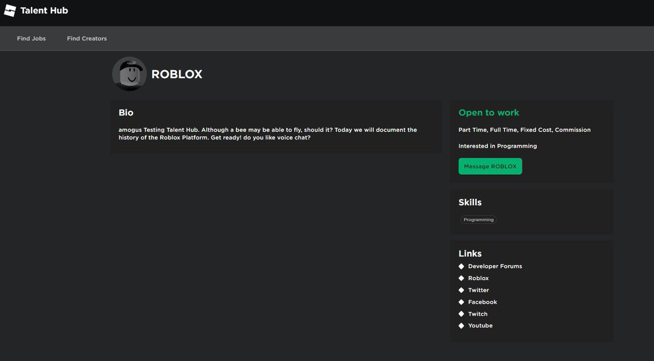Click the Bio section heading
654x361 pixels.
[126, 113]
